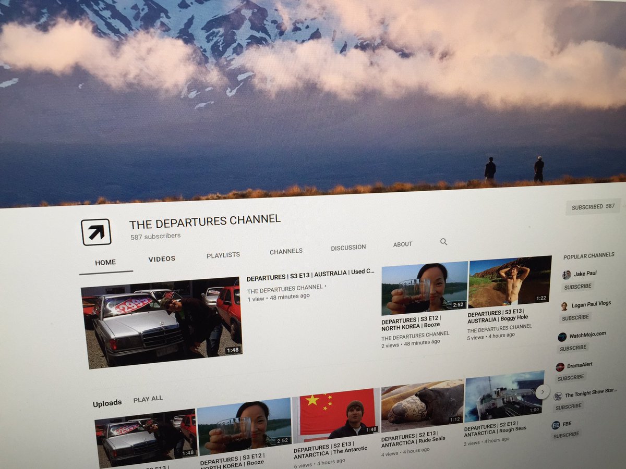This screenshot has width=626, height=469.
Task: Click THE DEPARTURES CHANNEL under Boggy Hole
Action: coord(500,328)
